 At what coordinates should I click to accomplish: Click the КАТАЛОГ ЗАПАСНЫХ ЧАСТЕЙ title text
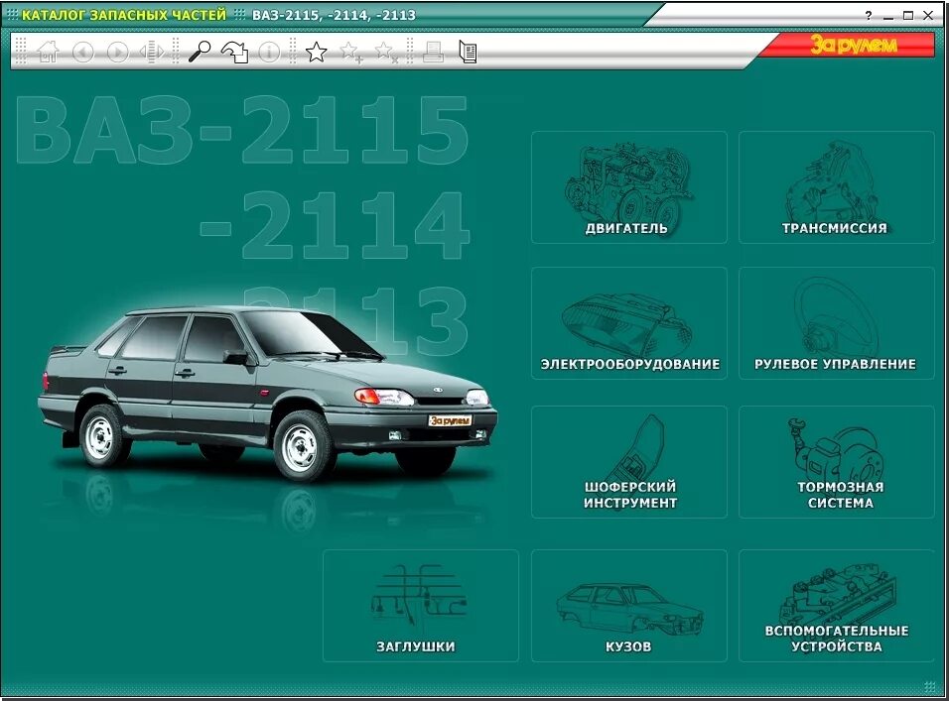point(123,15)
